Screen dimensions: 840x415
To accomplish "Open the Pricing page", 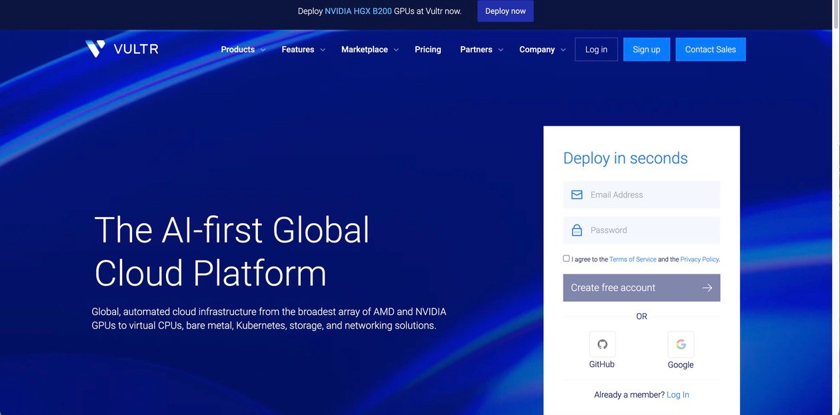I will click(x=427, y=49).
